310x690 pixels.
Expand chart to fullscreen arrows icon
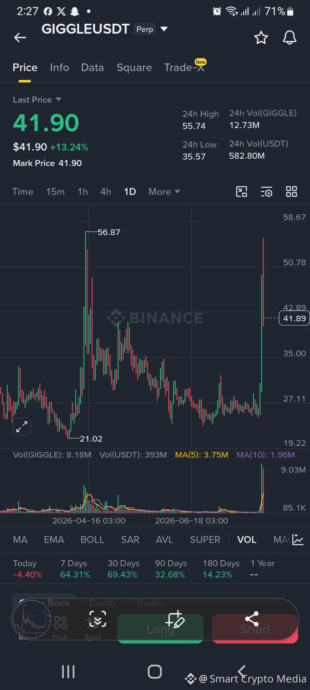coord(22,427)
